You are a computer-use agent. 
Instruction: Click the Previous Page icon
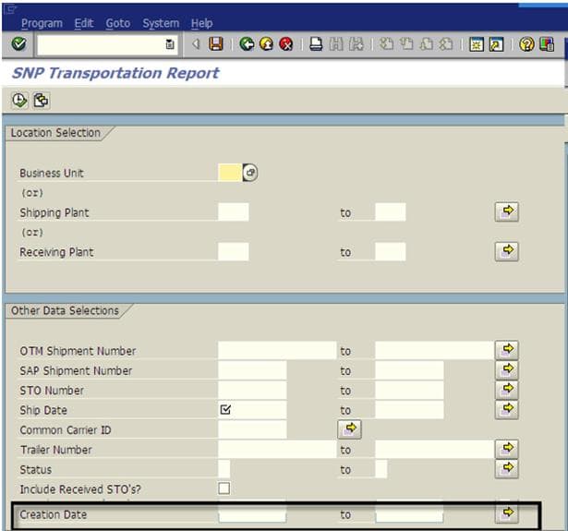click(x=406, y=44)
